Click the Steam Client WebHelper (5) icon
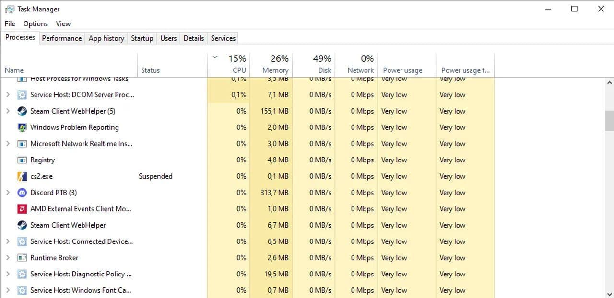This screenshot has width=614, height=298. (x=22, y=111)
